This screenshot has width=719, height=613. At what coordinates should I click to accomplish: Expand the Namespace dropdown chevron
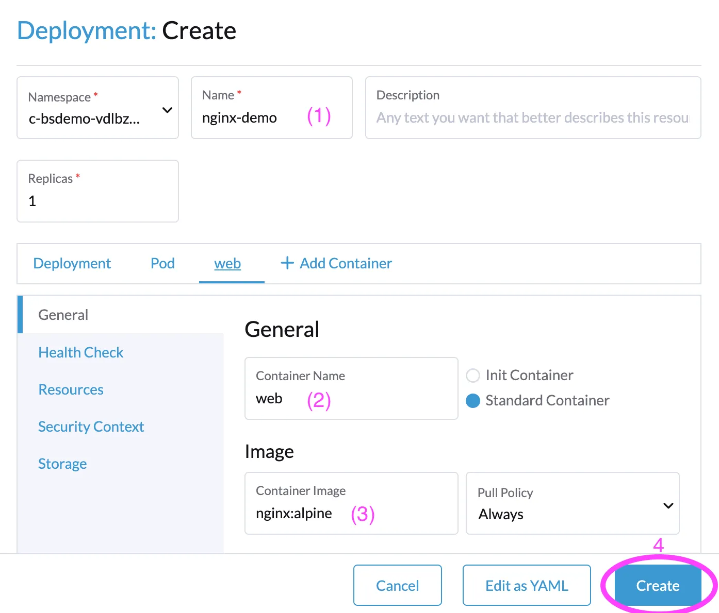(167, 110)
